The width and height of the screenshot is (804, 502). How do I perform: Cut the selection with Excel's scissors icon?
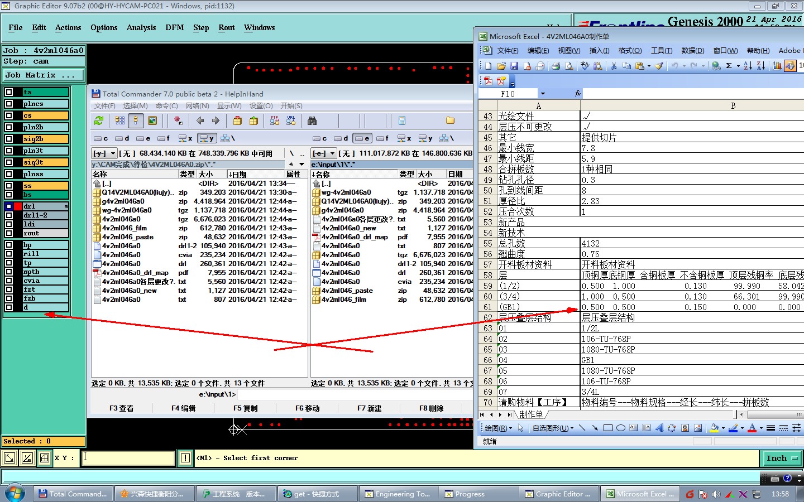point(614,66)
